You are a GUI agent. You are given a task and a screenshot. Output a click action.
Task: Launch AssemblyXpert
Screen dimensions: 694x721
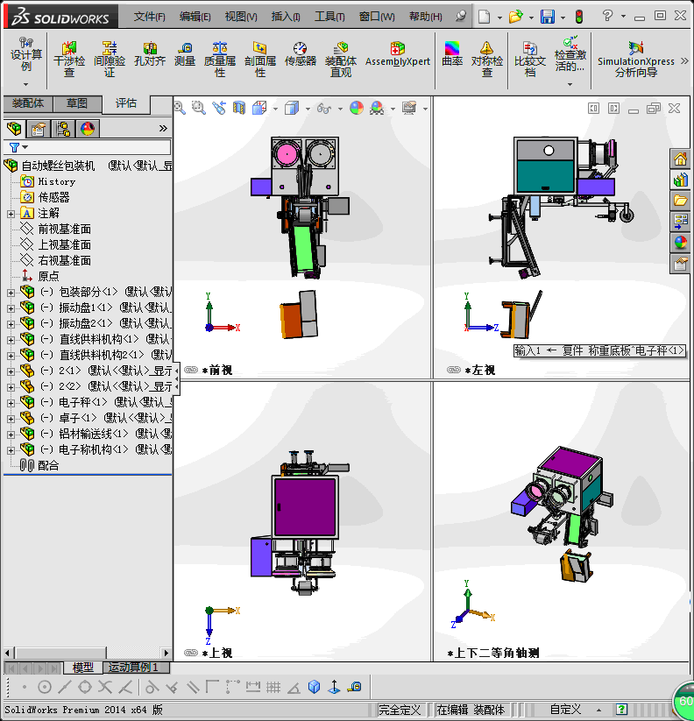tap(398, 54)
